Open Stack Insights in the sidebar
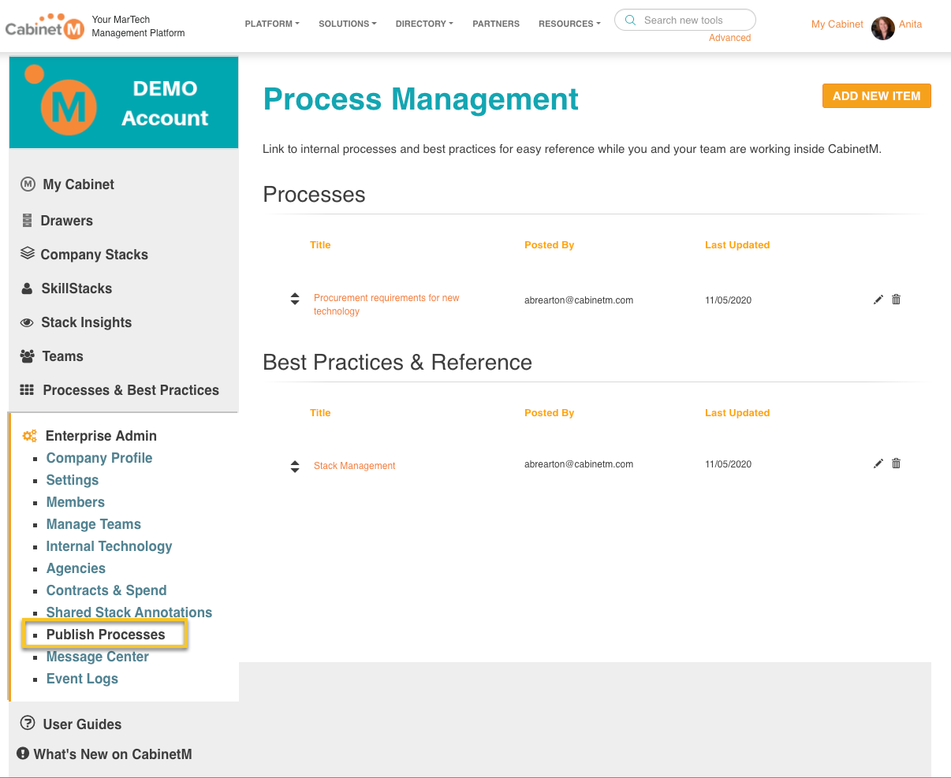This screenshot has width=951, height=778. coord(87,322)
